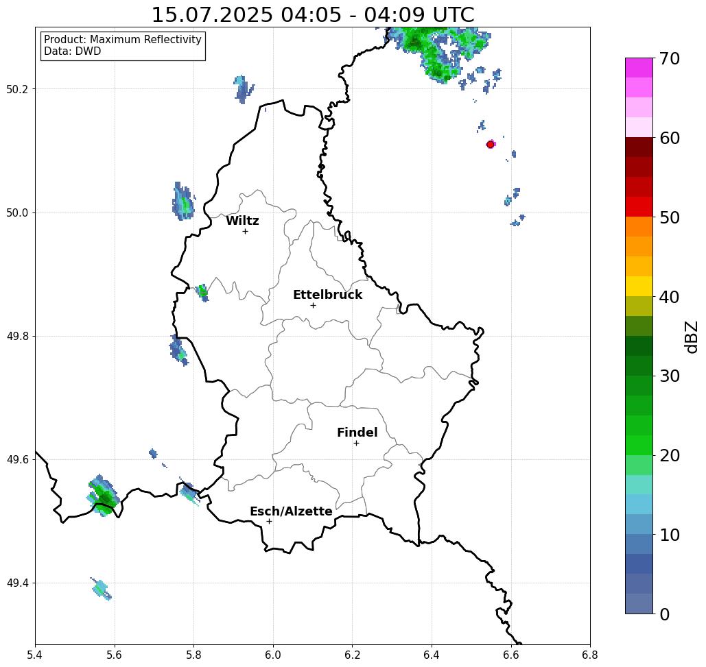Image resolution: width=706 pixels, height=667 pixels.
Task: Click the latitude tick label '50.2'
Action: 17,89
